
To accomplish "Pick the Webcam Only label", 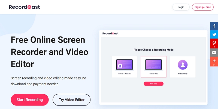I will [x=183, y=74].
